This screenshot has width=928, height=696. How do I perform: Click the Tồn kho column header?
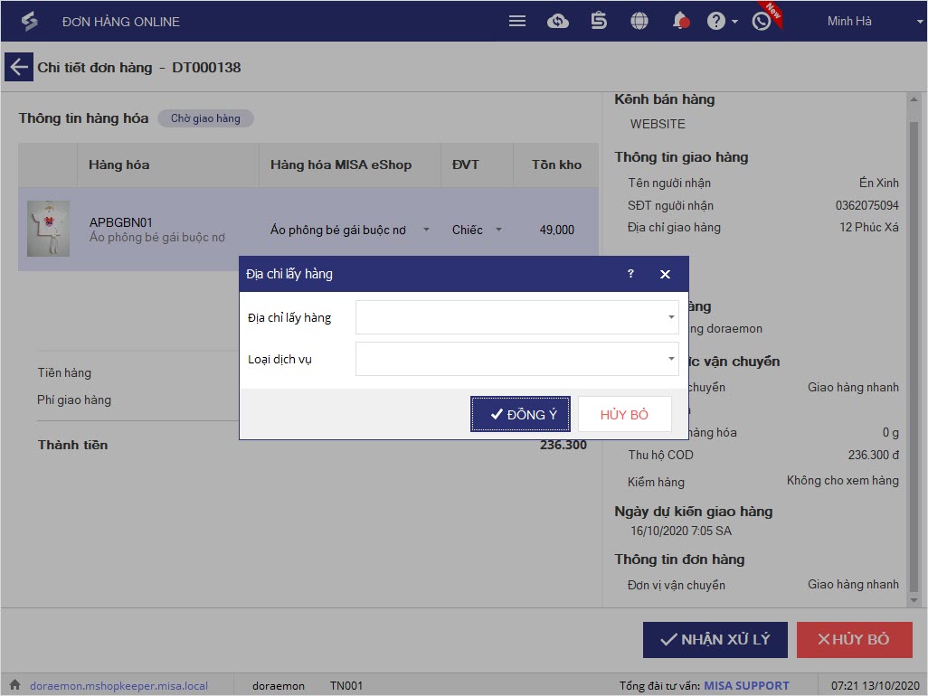click(556, 165)
